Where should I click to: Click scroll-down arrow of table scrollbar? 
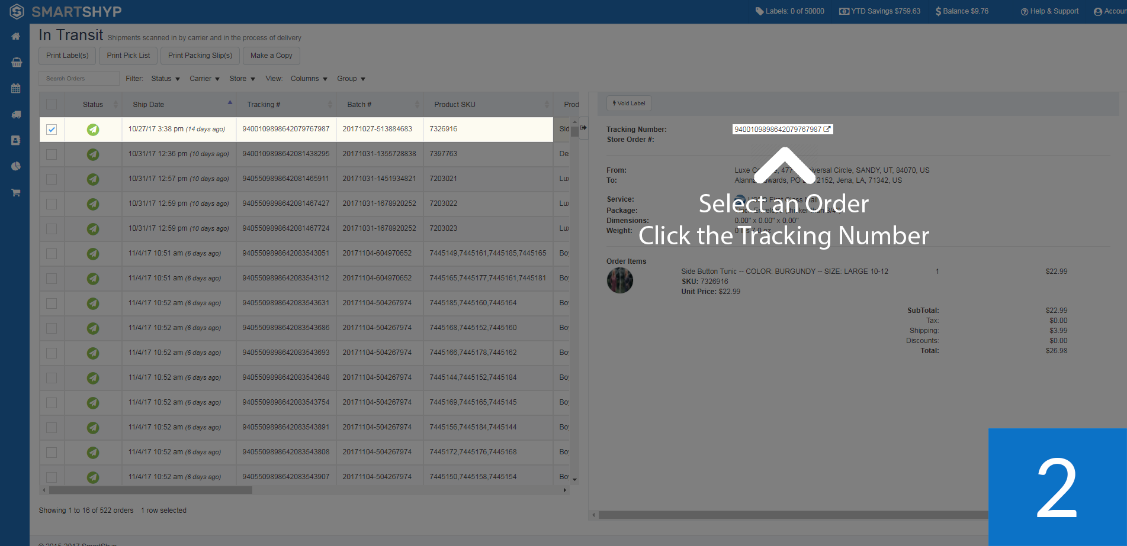574,480
